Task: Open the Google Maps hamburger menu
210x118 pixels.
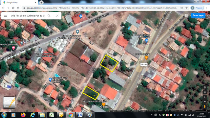Action: 5,16
